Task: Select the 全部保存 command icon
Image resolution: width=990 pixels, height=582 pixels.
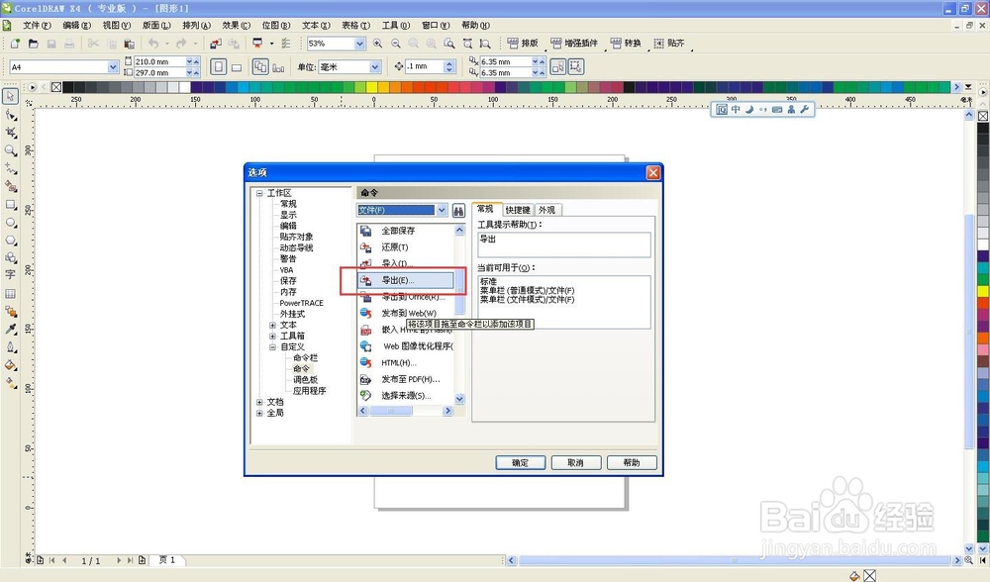Action: [365, 231]
